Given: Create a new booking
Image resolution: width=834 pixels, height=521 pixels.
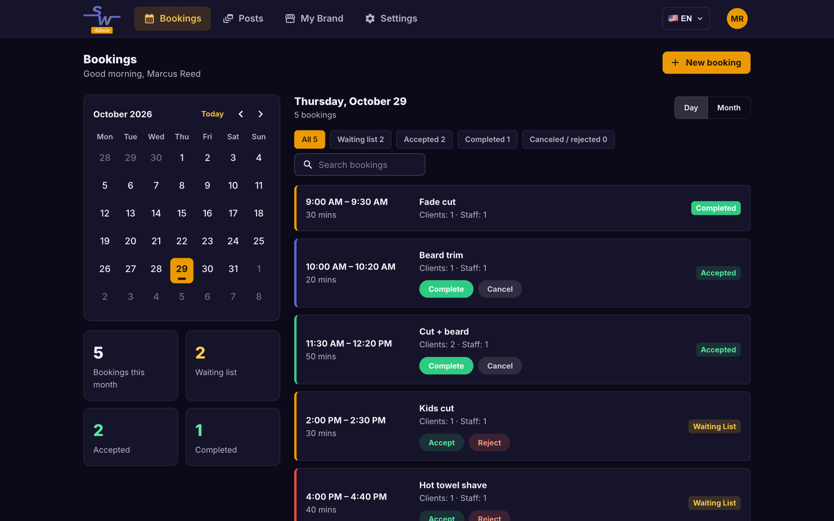Looking at the screenshot, I should pos(706,63).
